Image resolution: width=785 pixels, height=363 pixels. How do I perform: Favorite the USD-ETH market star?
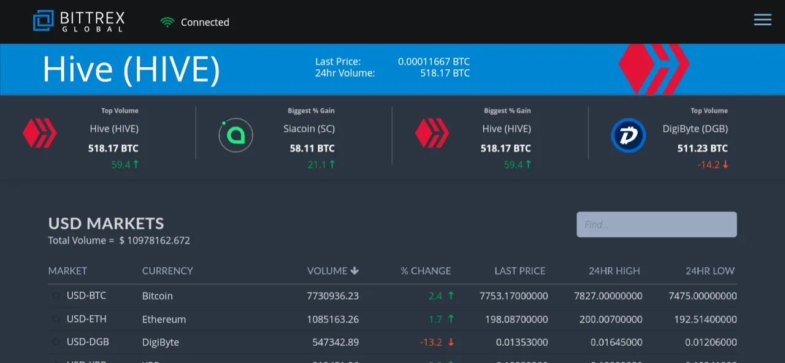click(56, 319)
